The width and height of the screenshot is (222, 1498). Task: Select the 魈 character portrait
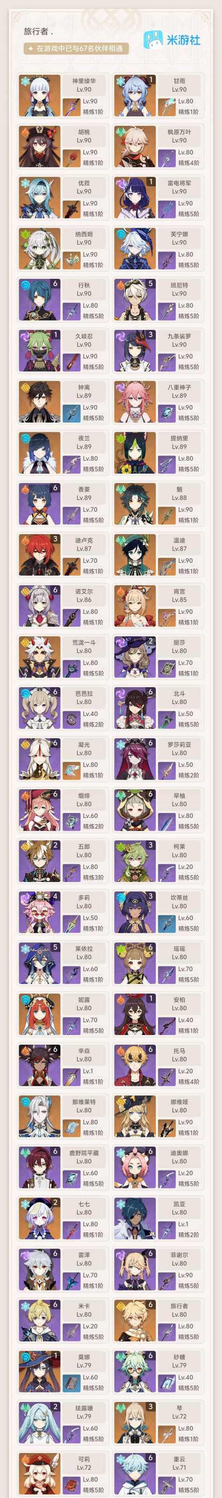click(135, 504)
